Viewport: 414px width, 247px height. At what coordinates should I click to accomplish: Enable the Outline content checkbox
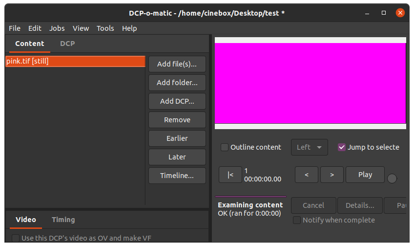225,147
